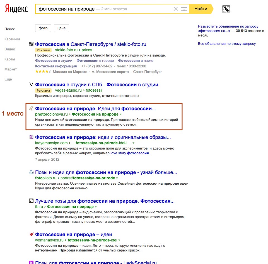
Task: Open ladyemansipe result title about оригинальные образы
Action: [103, 137]
